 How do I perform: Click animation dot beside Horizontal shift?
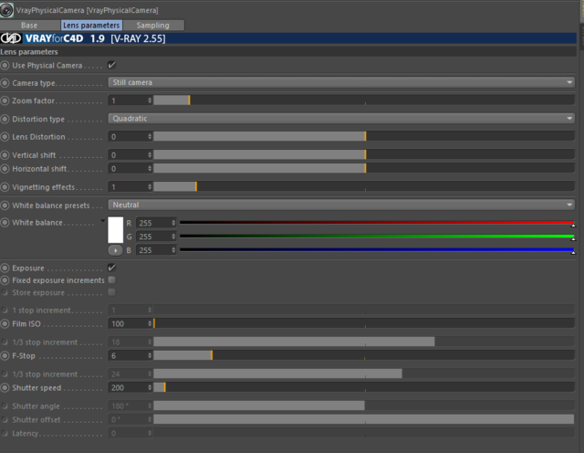tap(5, 169)
